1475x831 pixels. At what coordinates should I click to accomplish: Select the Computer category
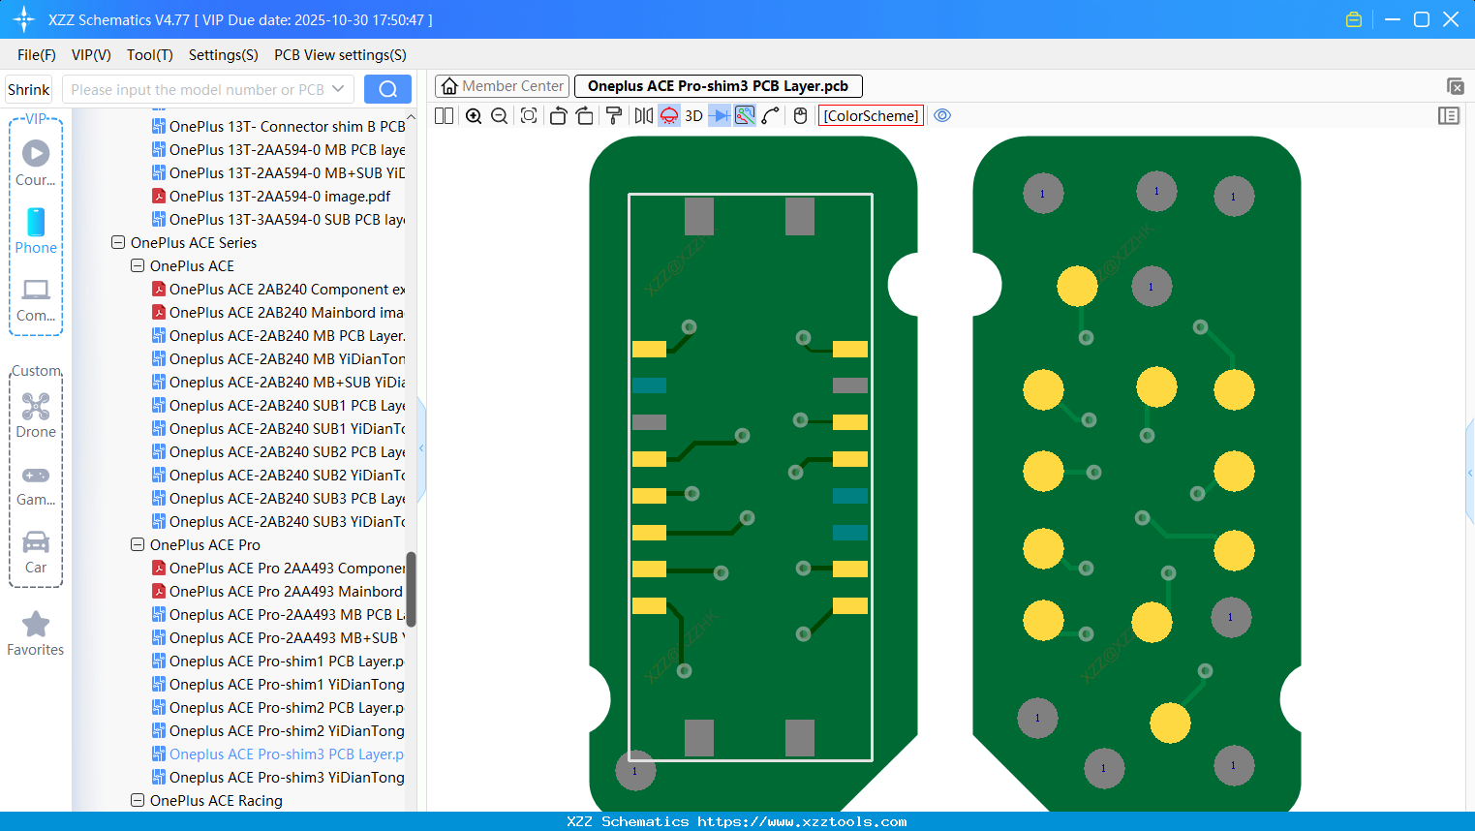tap(36, 299)
